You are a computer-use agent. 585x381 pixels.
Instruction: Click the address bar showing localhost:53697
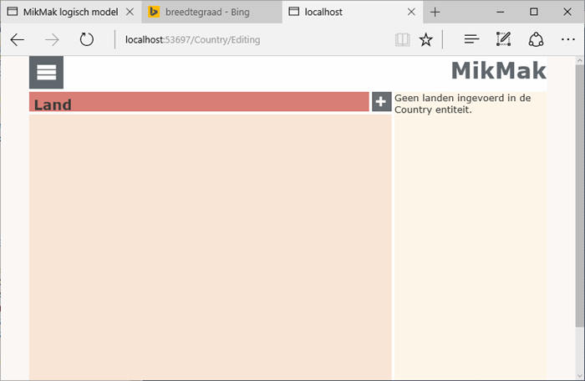[x=251, y=39]
